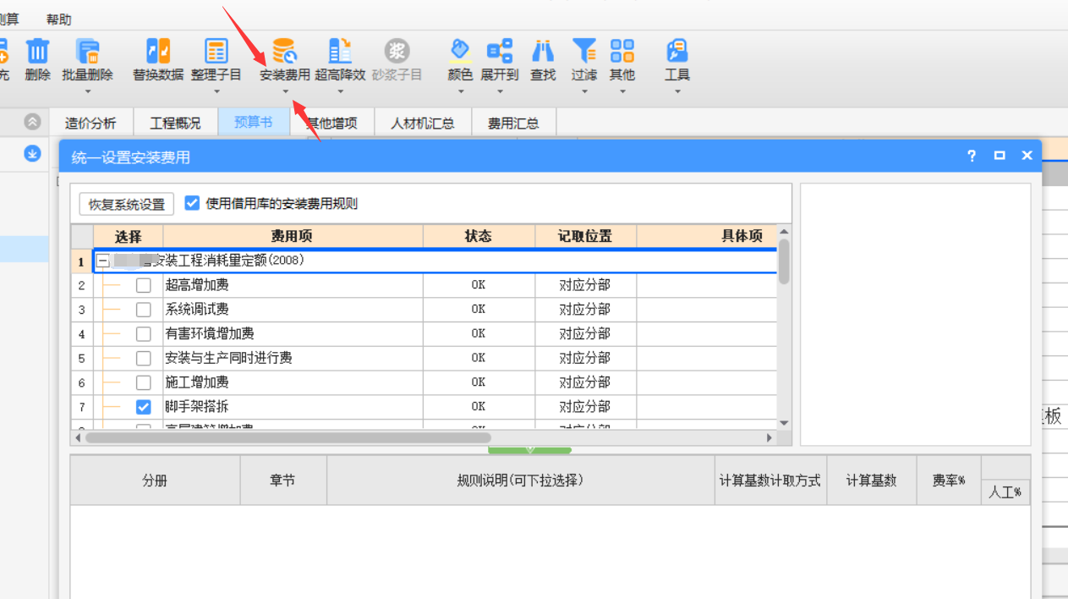
Task: Click 对应分部 cell in 超高增加费 row
Action: coord(585,285)
